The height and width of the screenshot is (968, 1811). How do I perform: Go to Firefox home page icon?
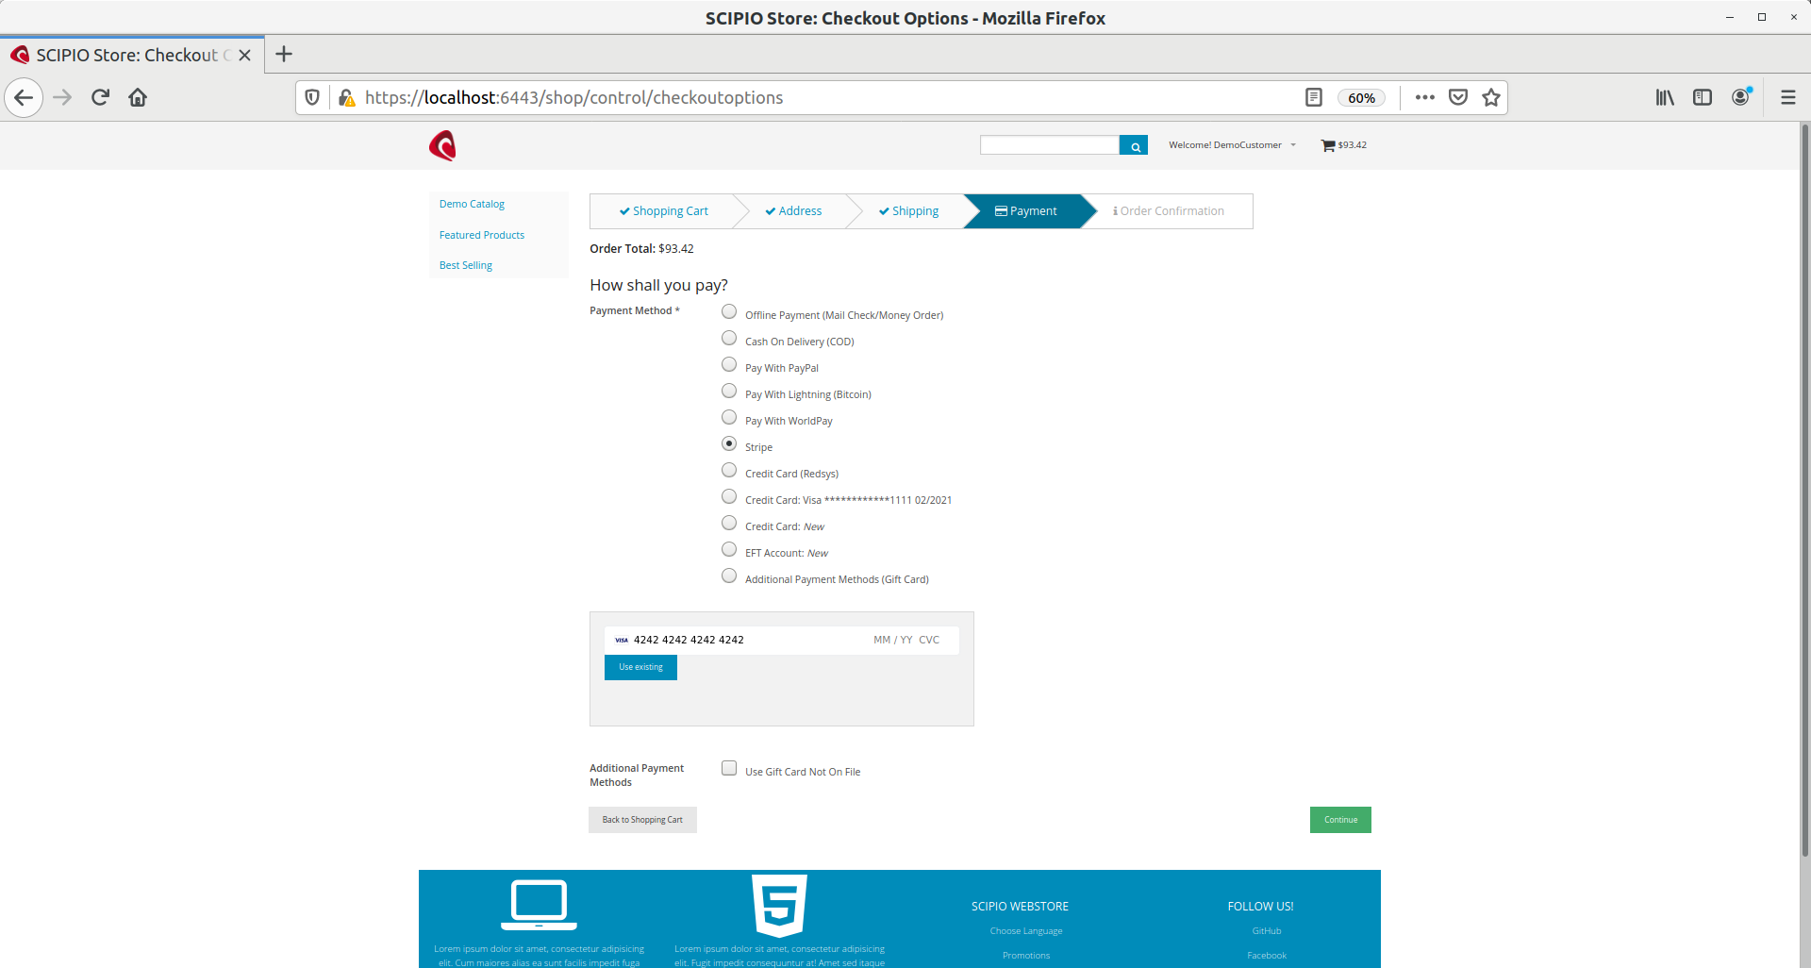coord(138,97)
